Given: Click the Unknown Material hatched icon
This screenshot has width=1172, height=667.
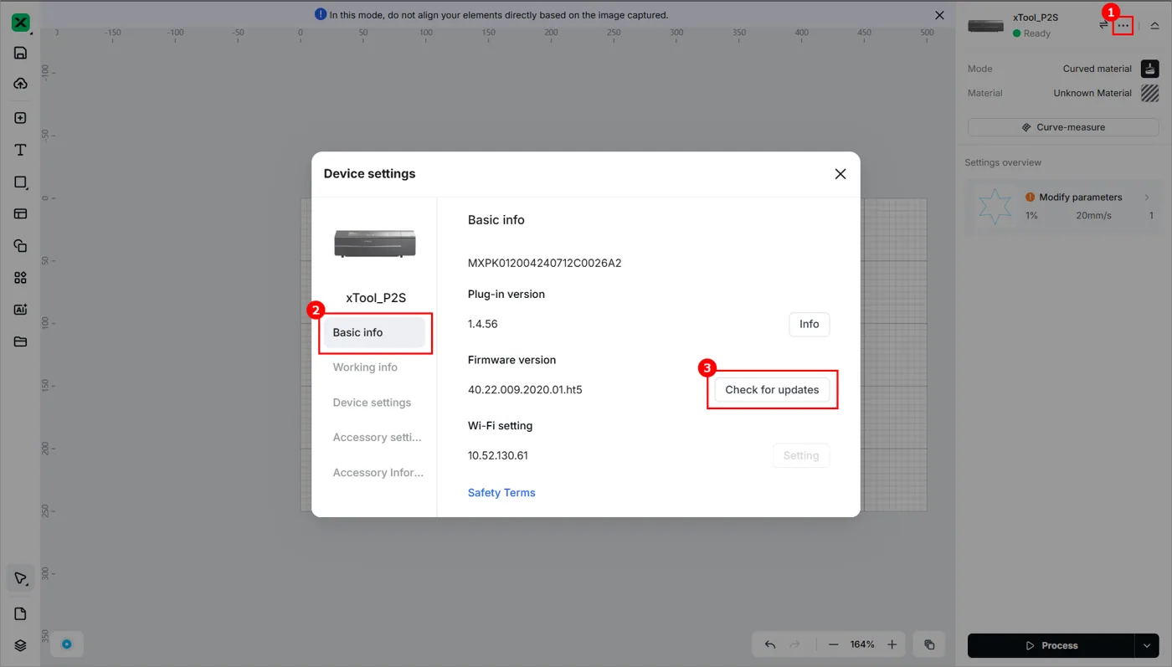Looking at the screenshot, I should pyautogui.click(x=1150, y=93).
